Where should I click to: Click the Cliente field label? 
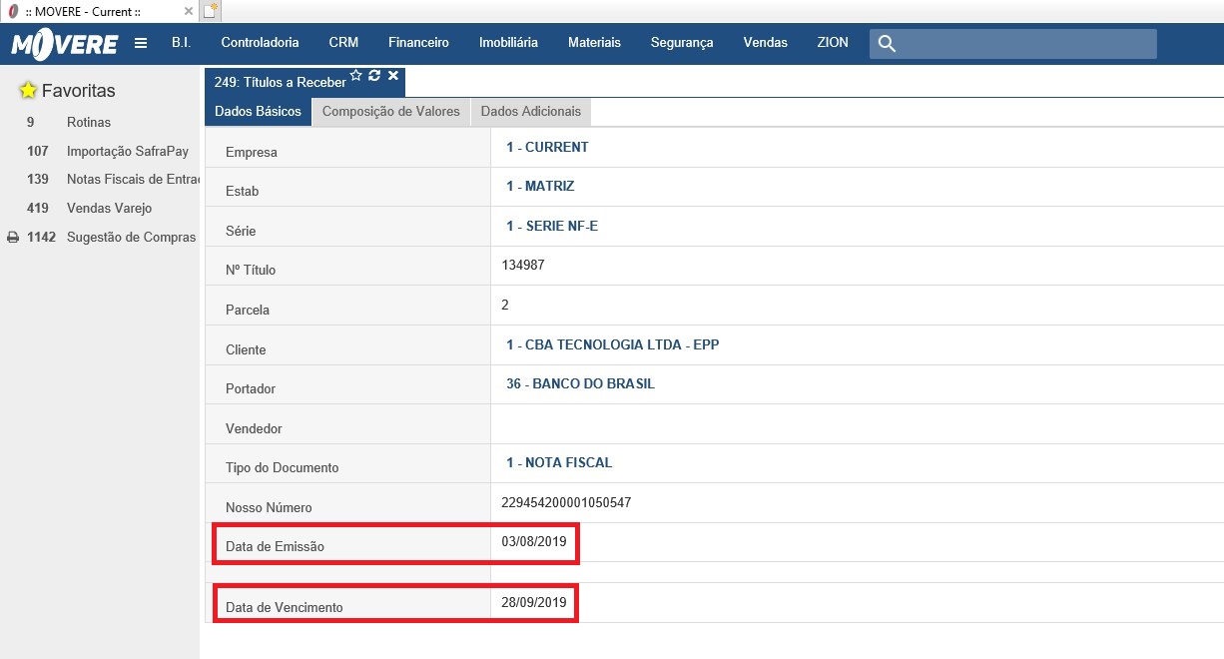click(x=247, y=350)
